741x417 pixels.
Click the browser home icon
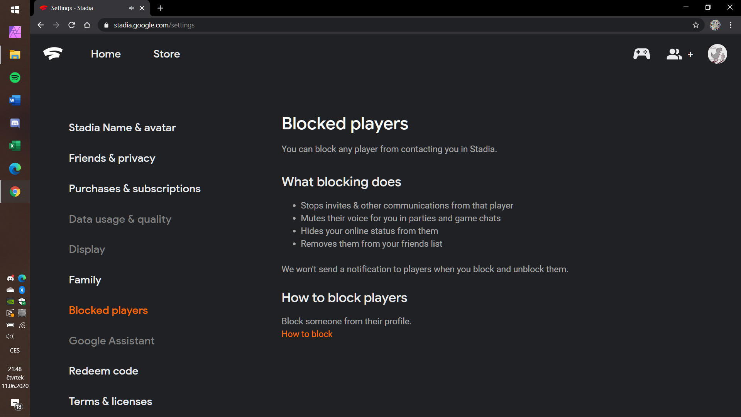click(87, 25)
